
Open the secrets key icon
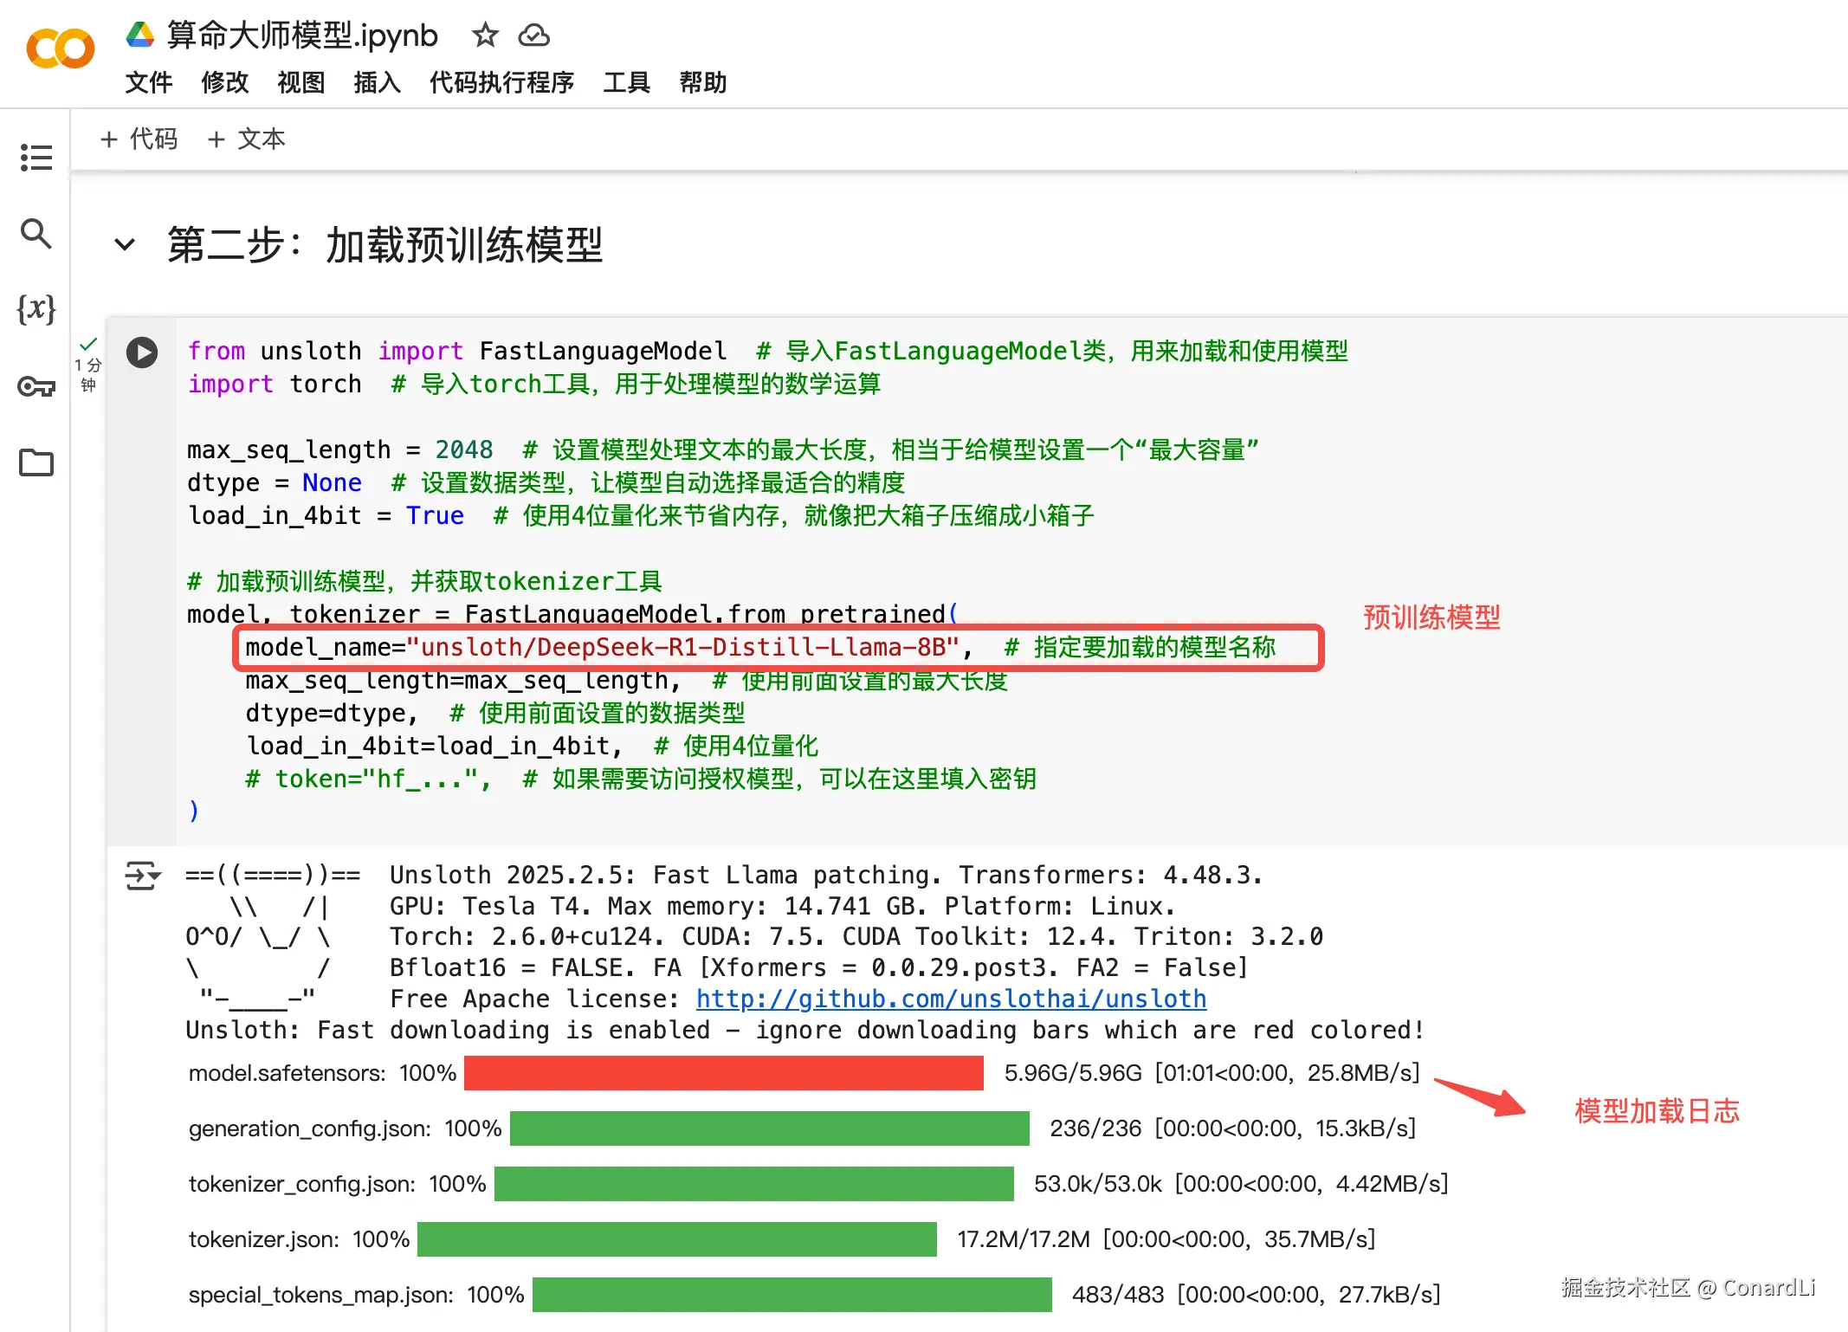pos(36,385)
